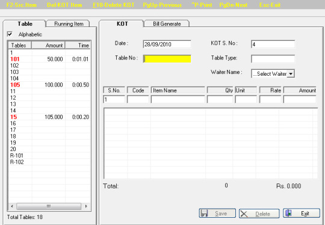Click the Table Type field
Viewport: 325px width, 225px height.
[x=273, y=58]
